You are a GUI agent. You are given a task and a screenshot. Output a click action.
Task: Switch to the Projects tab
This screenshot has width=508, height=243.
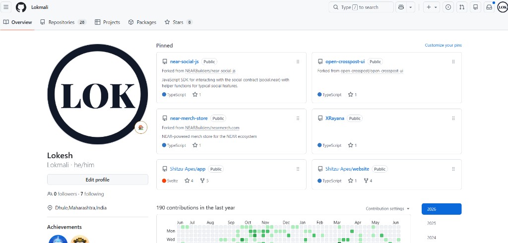[107, 22]
